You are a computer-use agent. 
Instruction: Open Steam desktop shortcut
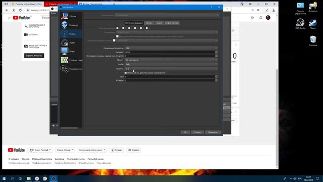[313, 24]
